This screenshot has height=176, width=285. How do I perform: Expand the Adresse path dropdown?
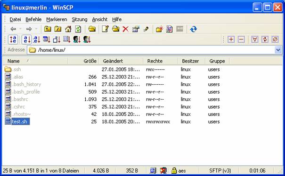click(278, 50)
